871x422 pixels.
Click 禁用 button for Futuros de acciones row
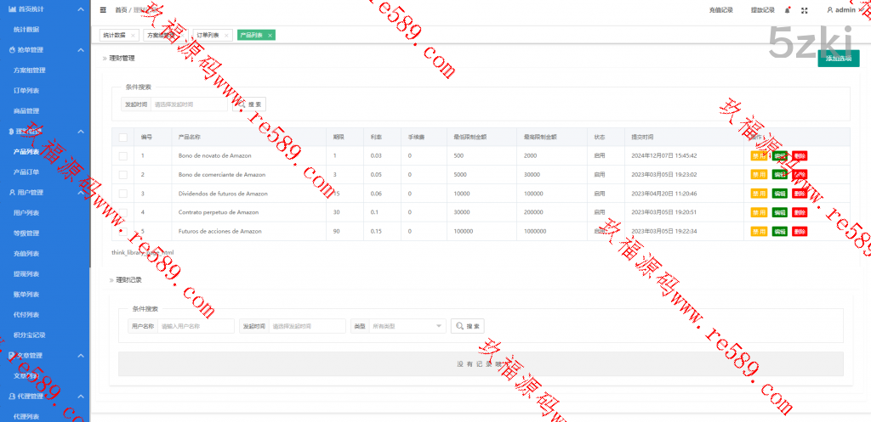coord(759,231)
